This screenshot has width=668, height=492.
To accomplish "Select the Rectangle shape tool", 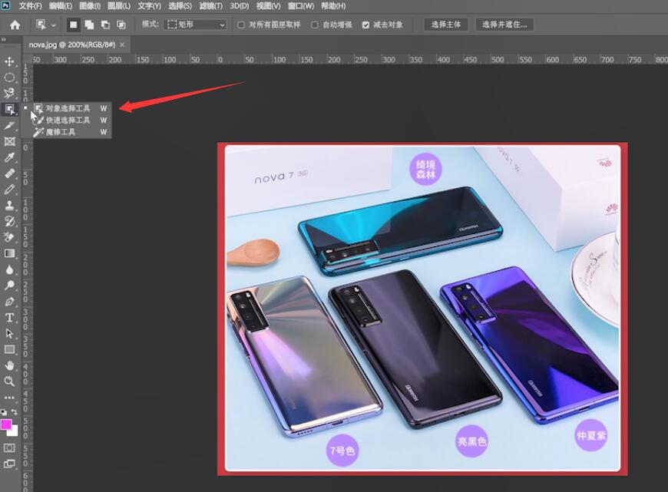I will pyautogui.click(x=9, y=350).
